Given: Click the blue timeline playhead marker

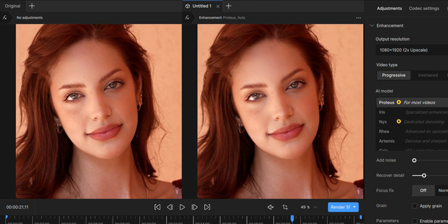Looking at the screenshot, I should pyautogui.click(x=292, y=218).
